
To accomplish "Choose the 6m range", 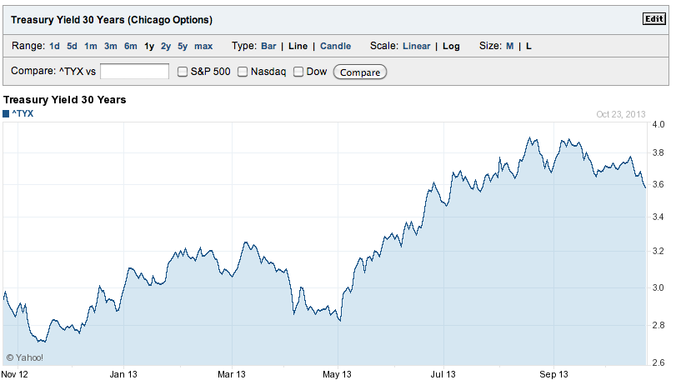I will [x=131, y=46].
